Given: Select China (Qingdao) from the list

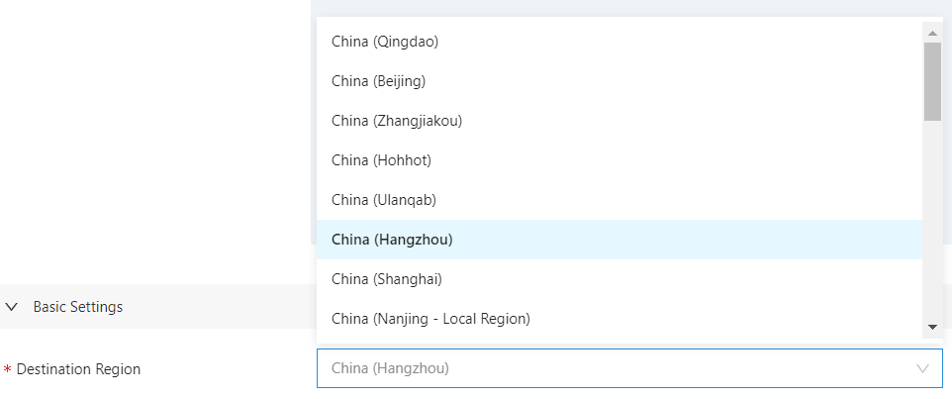Looking at the screenshot, I should click(x=385, y=42).
